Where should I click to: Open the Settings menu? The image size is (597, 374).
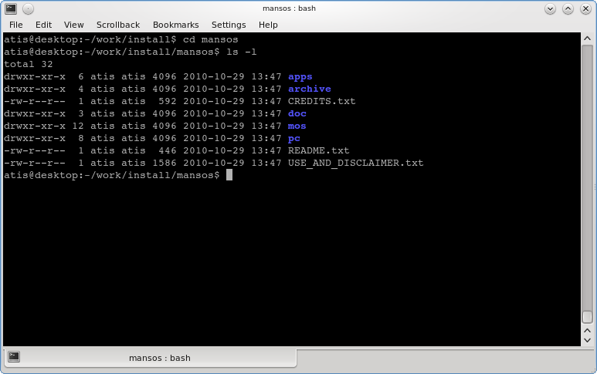tap(229, 25)
